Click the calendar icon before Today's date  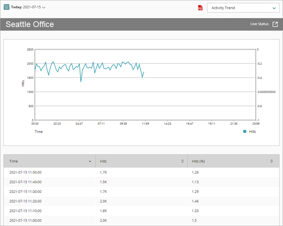point(7,6)
